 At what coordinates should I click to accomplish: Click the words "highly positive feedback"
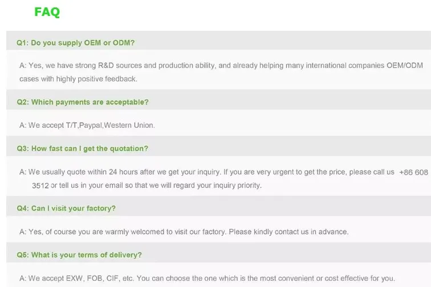(x=96, y=79)
